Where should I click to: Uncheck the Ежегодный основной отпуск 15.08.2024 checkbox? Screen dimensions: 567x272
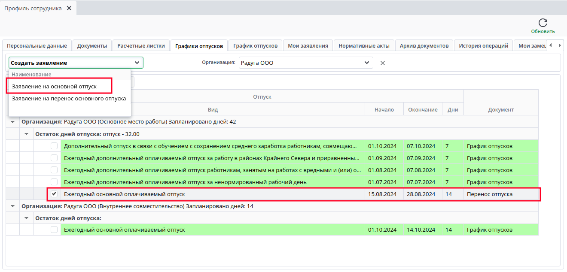(x=54, y=194)
